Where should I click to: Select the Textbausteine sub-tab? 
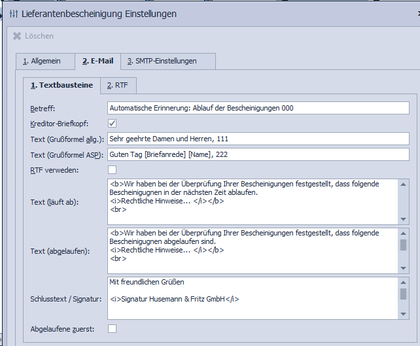click(61, 86)
